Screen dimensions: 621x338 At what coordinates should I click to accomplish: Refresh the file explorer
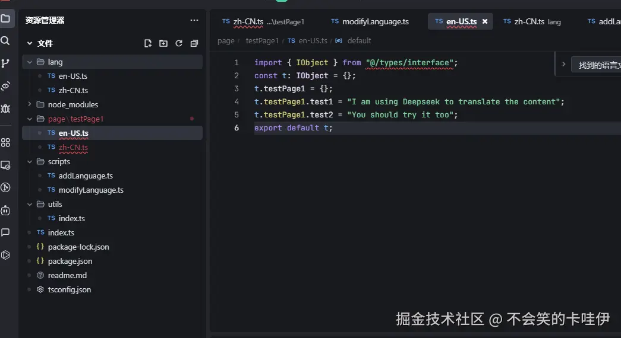179,43
